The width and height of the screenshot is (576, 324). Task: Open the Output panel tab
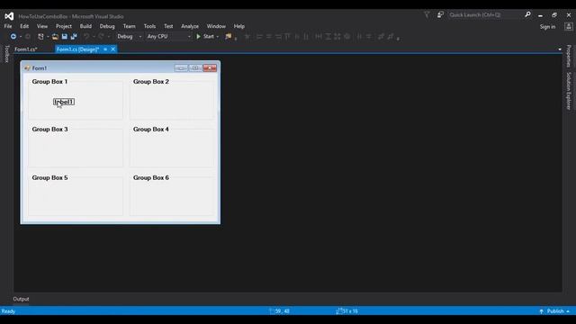pyautogui.click(x=21, y=299)
